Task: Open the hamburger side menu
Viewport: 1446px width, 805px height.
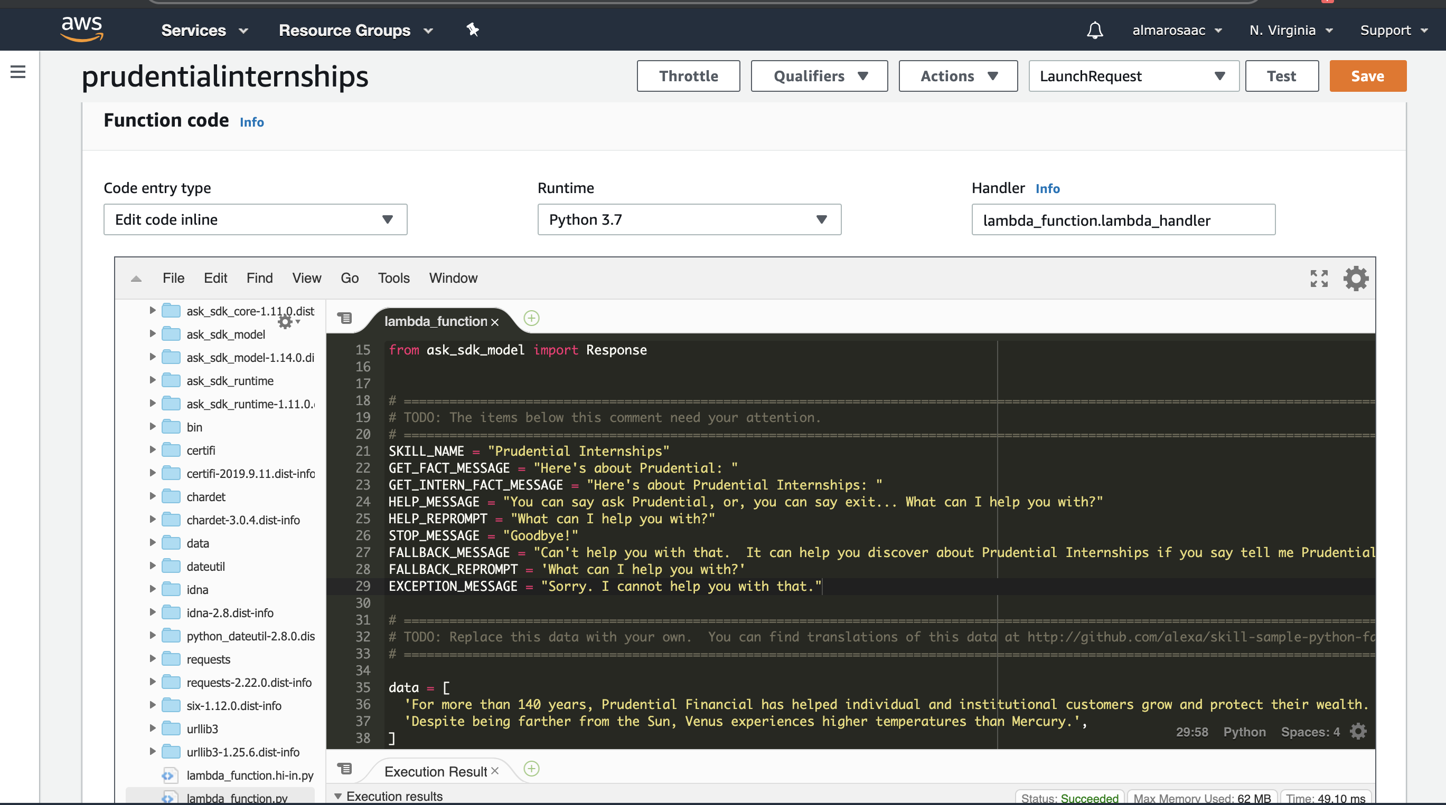Action: (x=18, y=72)
